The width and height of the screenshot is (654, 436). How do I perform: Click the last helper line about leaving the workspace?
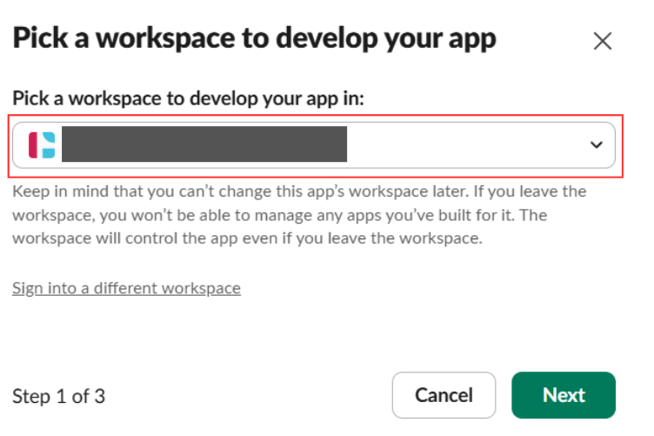246,237
